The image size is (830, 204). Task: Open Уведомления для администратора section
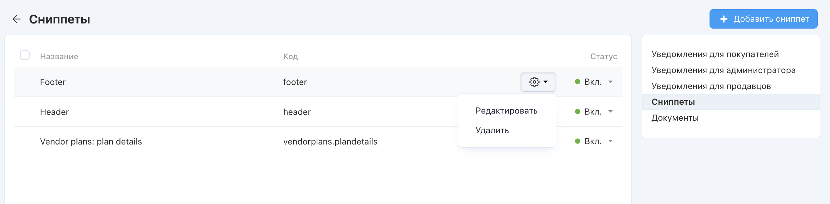point(724,70)
